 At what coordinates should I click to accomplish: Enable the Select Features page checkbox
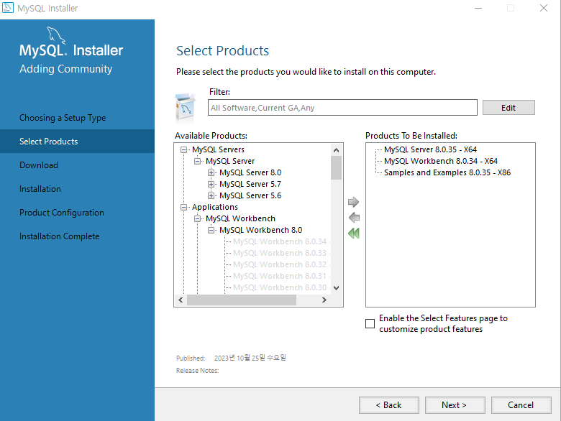[x=370, y=323]
